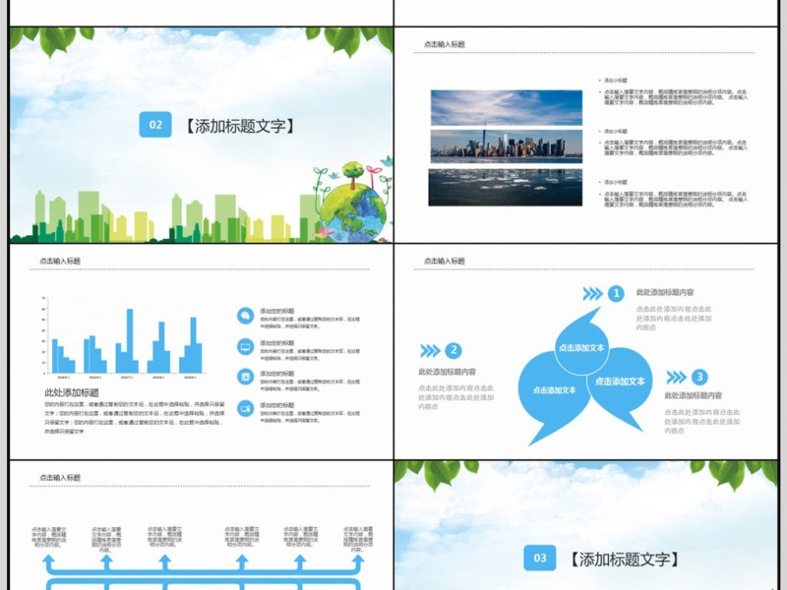Click the 此处添加标题 heading under the chart
Viewport: 787px width, 590px height.
click(71, 392)
